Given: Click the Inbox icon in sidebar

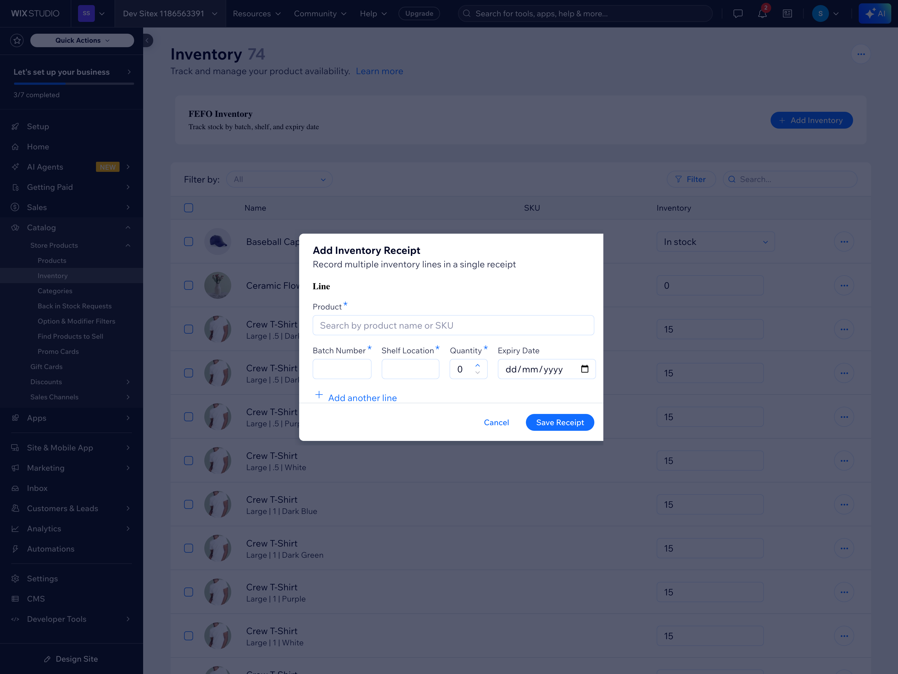Looking at the screenshot, I should 15,488.
